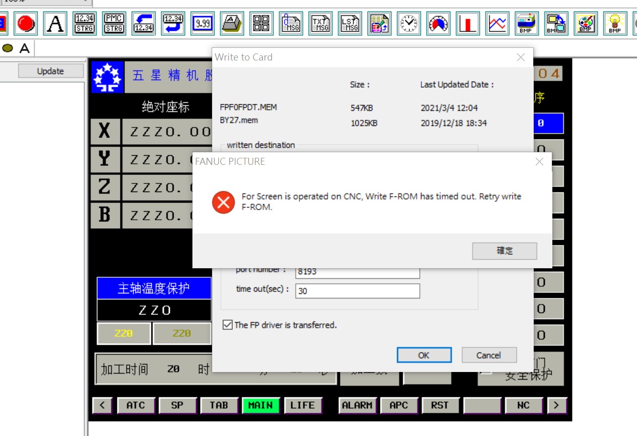Pick the gauge meter tool icon

coord(438,24)
